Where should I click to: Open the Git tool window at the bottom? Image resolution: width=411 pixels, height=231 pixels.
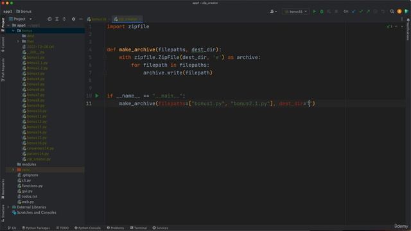tap(12, 228)
